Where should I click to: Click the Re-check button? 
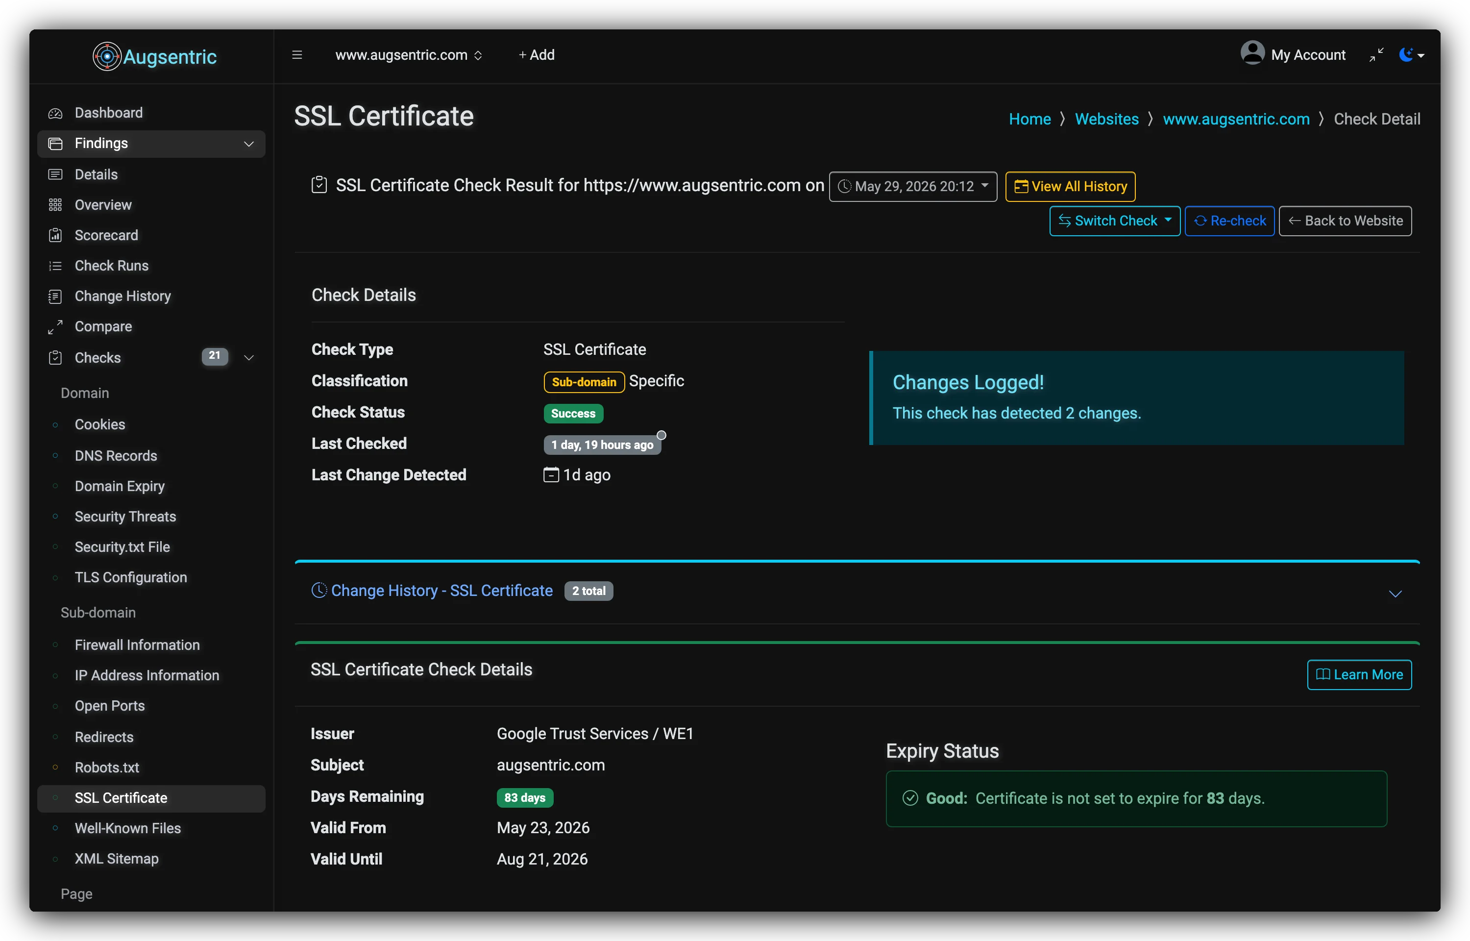point(1229,221)
